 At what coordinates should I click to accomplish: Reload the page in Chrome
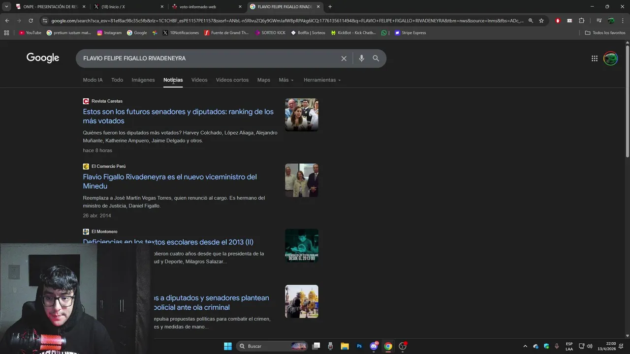tap(31, 21)
